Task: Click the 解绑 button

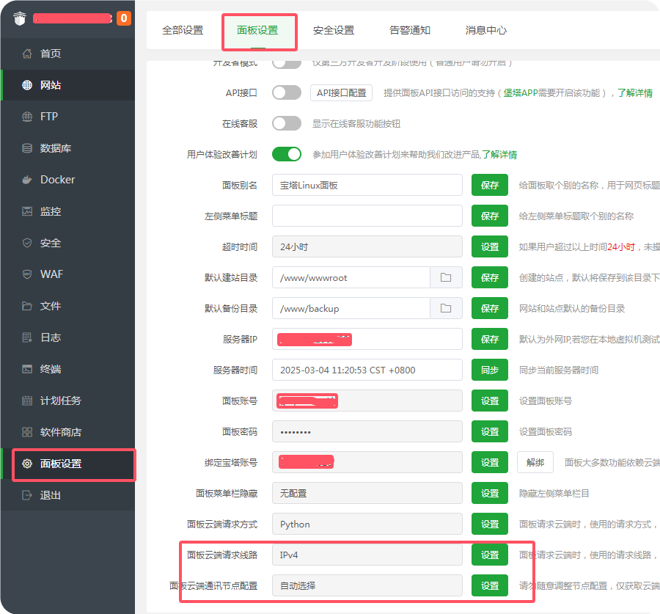Action: pyautogui.click(x=535, y=462)
